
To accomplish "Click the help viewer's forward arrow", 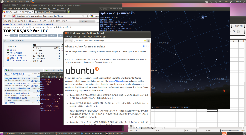I will [71, 41].
